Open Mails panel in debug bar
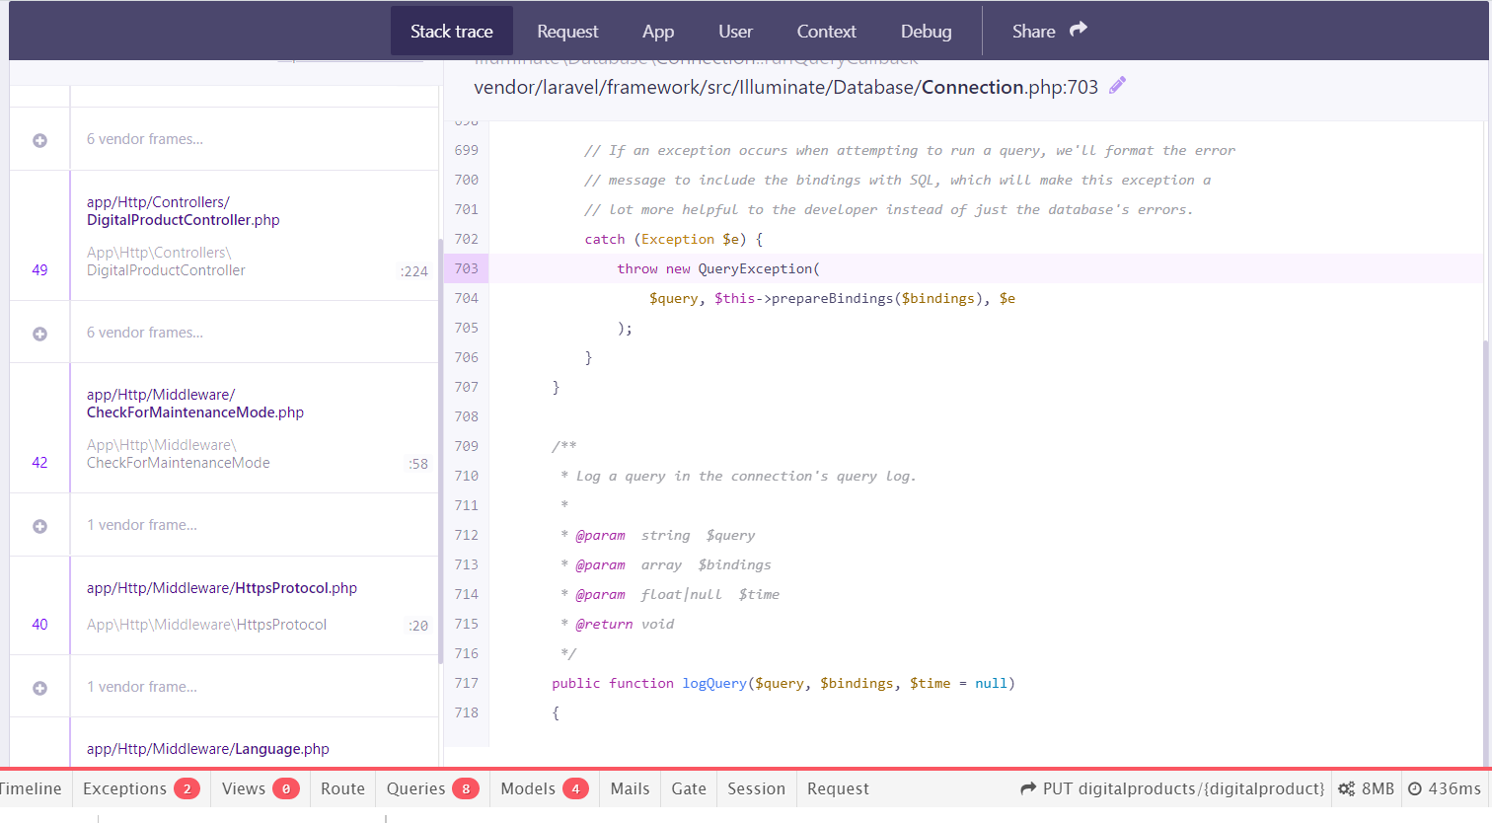The width and height of the screenshot is (1492, 823). point(630,788)
